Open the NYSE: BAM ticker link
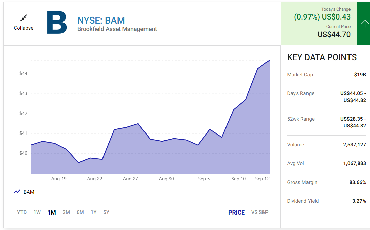 pos(101,20)
